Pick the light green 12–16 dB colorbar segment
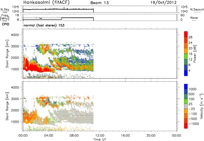 point(186,56)
